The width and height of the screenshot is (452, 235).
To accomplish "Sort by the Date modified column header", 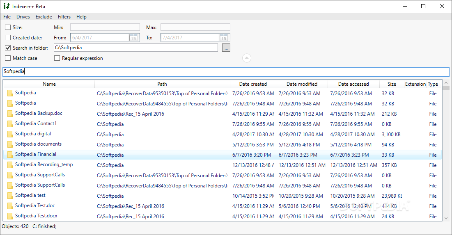I will tap(302, 84).
